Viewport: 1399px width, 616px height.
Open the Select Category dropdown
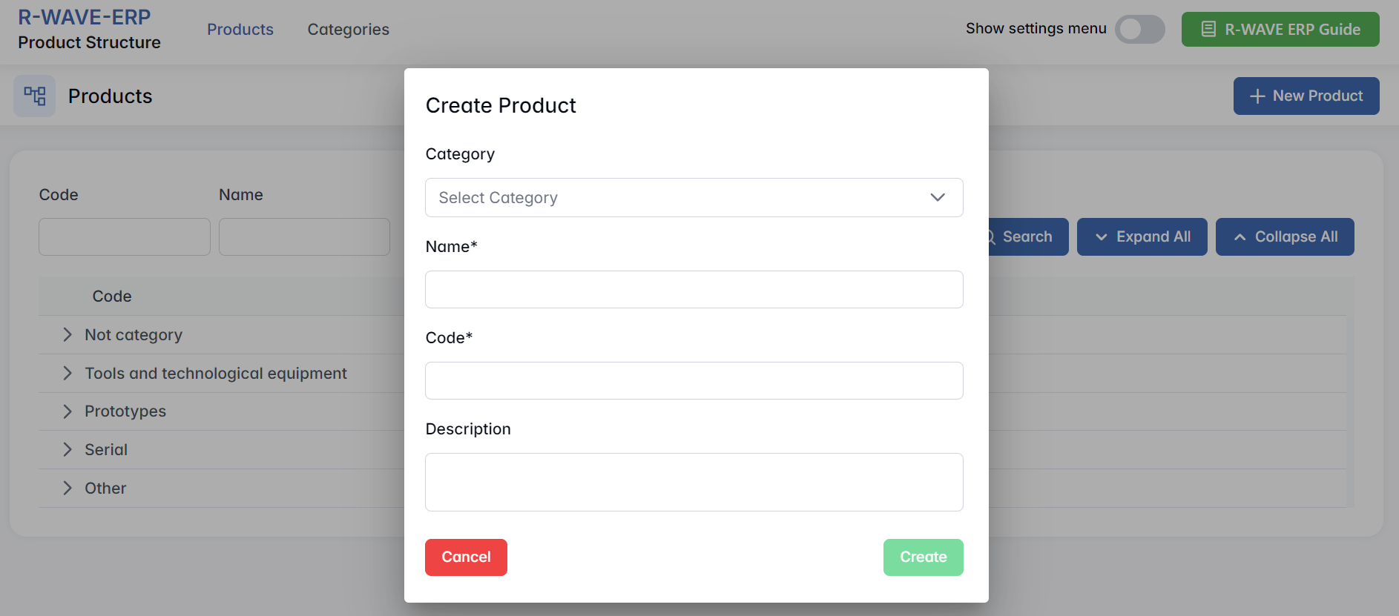pyautogui.click(x=694, y=198)
